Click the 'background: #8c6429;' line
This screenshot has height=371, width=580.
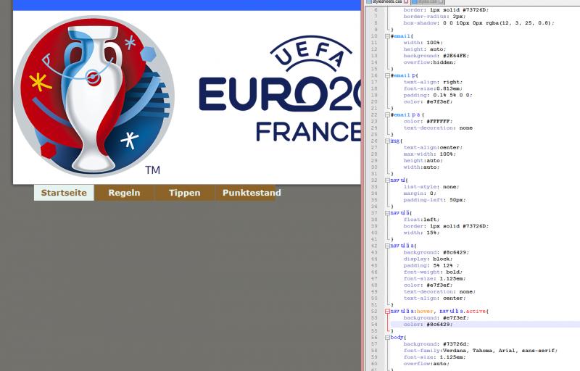pos(436,253)
